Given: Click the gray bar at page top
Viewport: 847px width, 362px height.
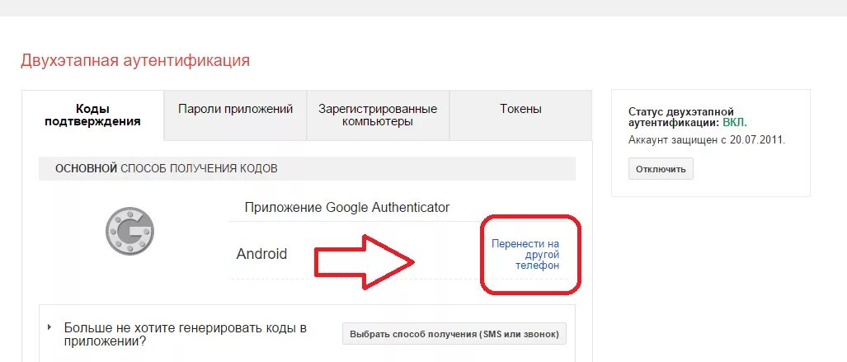Looking at the screenshot, I should (x=424, y=7).
